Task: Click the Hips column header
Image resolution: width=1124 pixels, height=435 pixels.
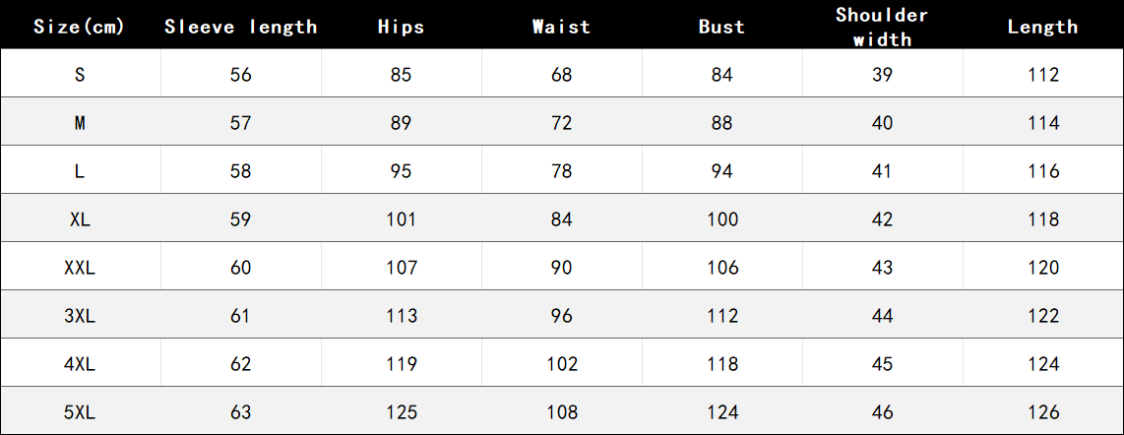Action: click(x=402, y=27)
